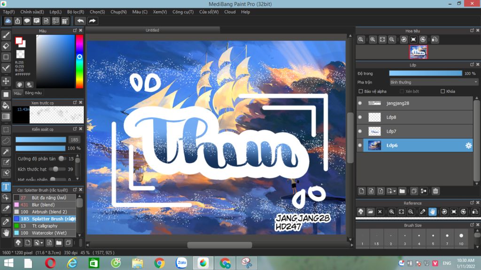
Task: Open Google Chrome from the taskbar
Action: tap(159, 263)
